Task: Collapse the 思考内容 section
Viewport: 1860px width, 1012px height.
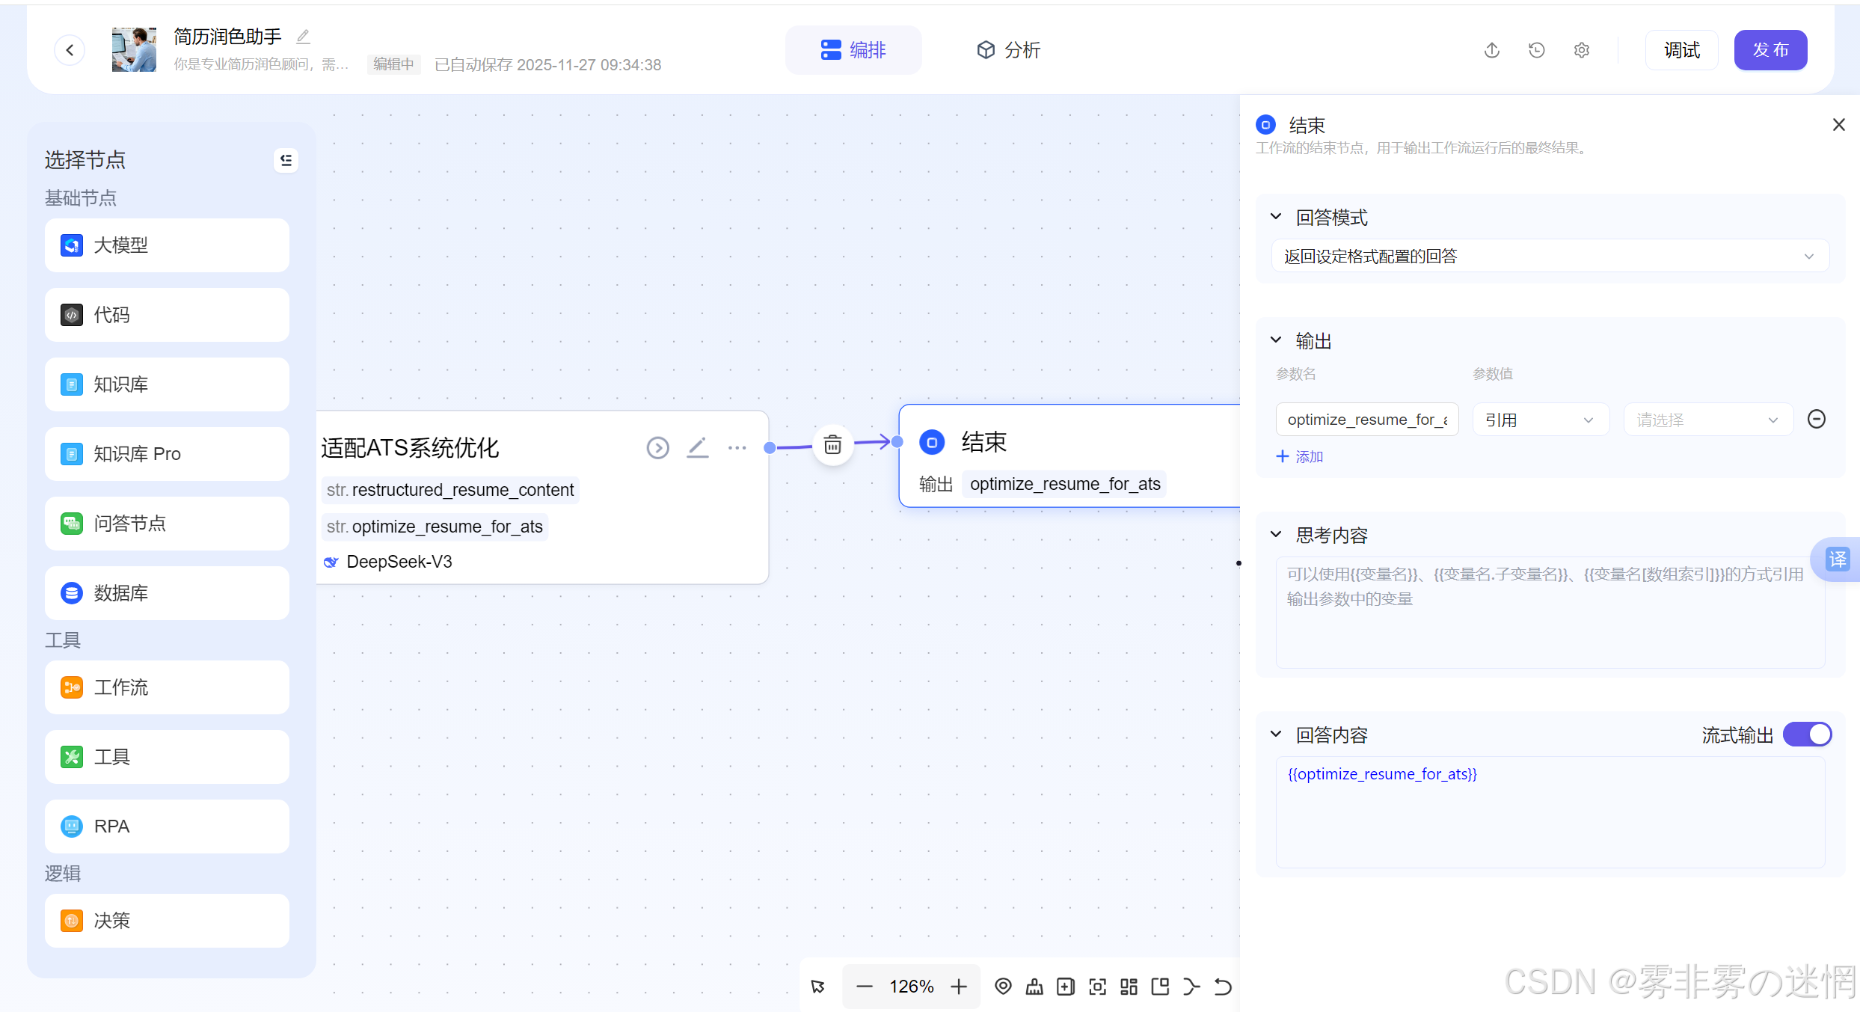Action: 1276,535
